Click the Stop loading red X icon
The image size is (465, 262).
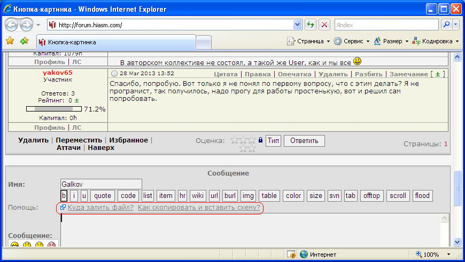tap(324, 25)
